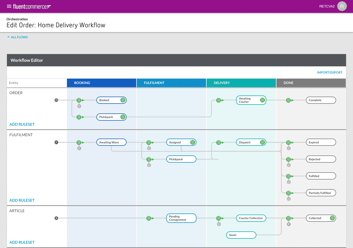This screenshot has width=353, height=248.
Task: Select the ARTICLE entity A icon
Action: pyautogui.click(x=56, y=218)
